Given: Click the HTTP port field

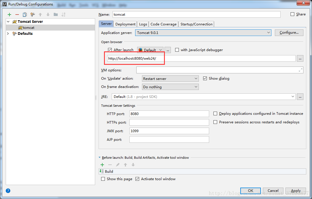Looking at the screenshot, I should (x=169, y=114).
